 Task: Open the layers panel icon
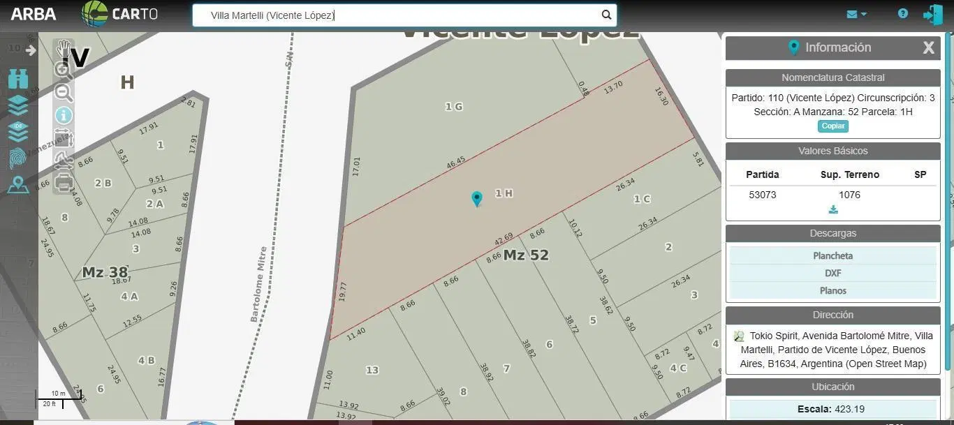tap(18, 105)
